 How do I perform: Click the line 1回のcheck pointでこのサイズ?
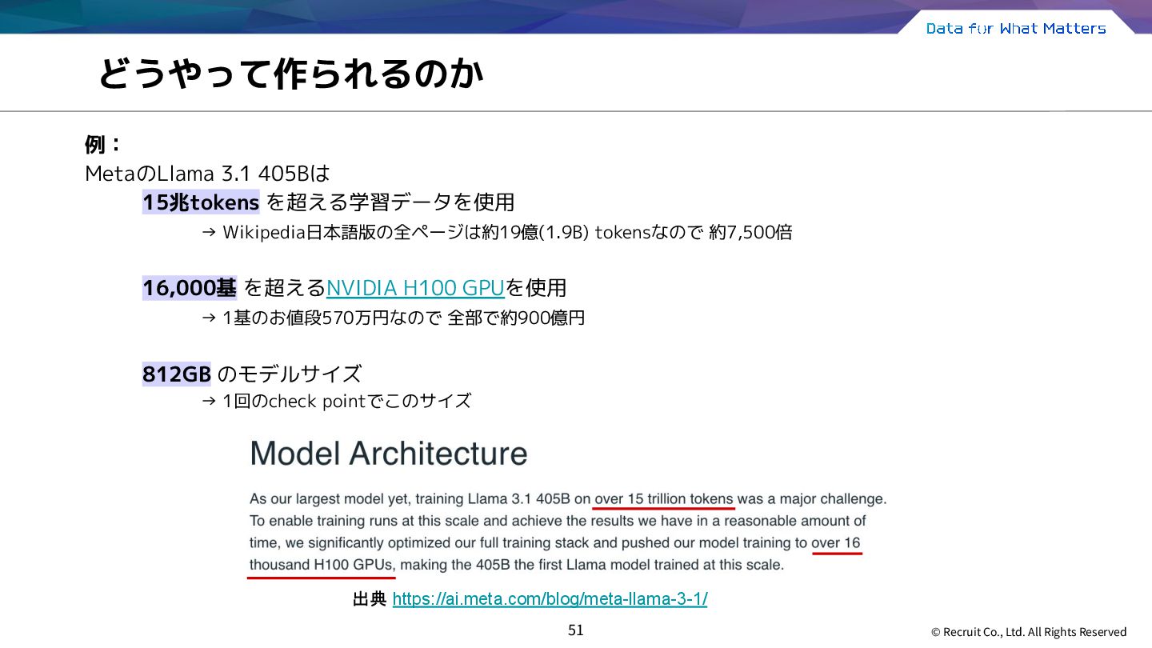tap(336, 401)
